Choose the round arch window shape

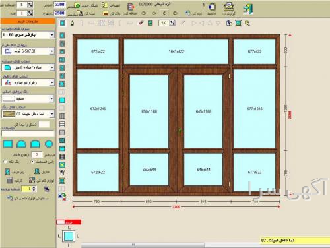point(21,144)
